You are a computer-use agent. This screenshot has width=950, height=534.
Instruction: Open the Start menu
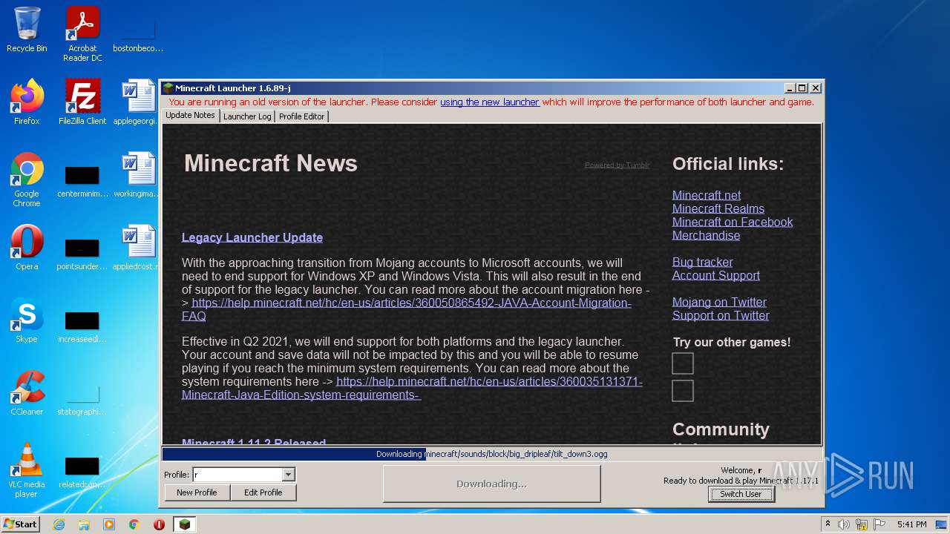click(x=21, y=524)
